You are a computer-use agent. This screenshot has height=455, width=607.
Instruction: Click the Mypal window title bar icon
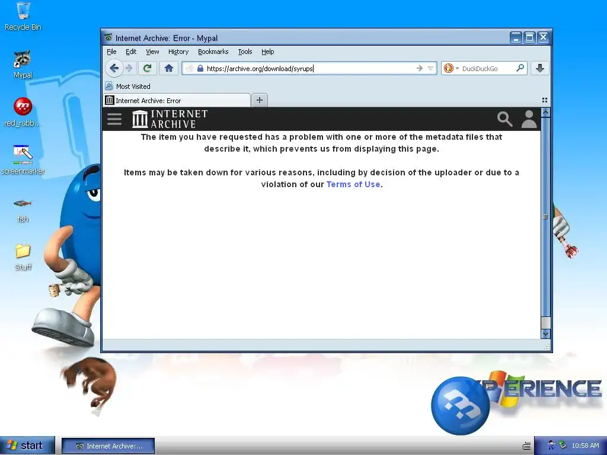pos(108,37)
